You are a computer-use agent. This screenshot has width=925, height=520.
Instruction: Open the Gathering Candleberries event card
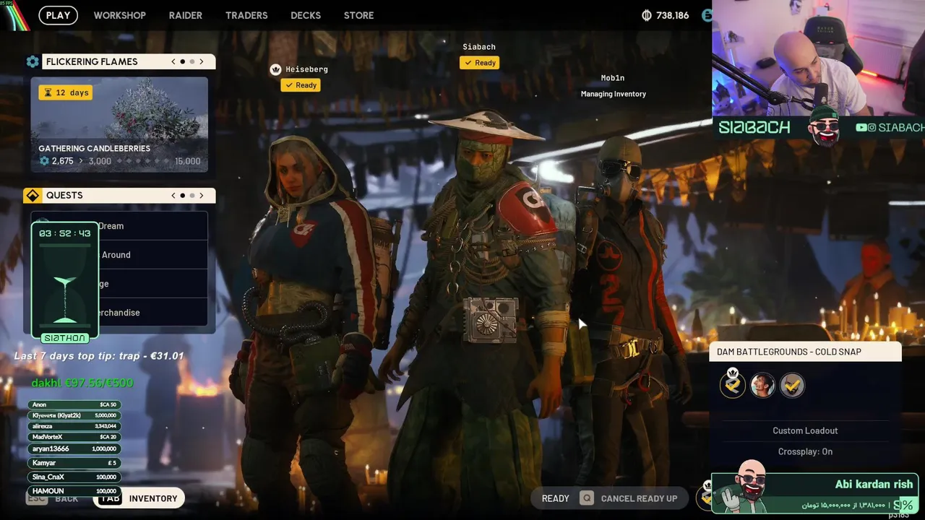(x=119, y=125)
